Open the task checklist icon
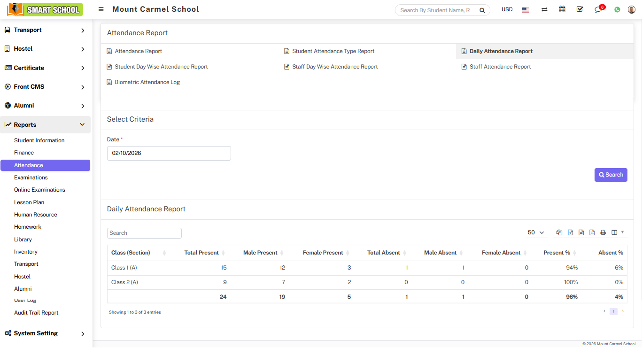642x348 pixels. tap(580, 9)
